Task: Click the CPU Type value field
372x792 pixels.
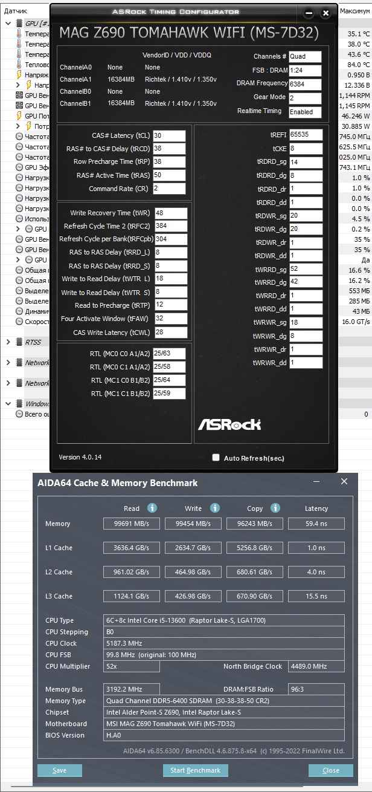Action: [224, 620]
